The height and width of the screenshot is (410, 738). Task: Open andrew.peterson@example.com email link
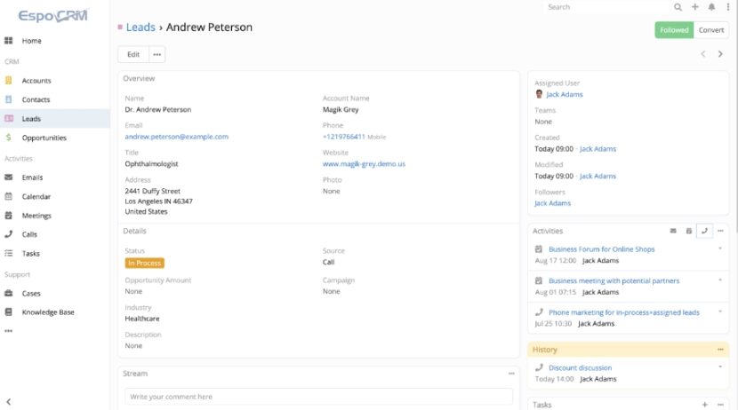pos(177,137)
